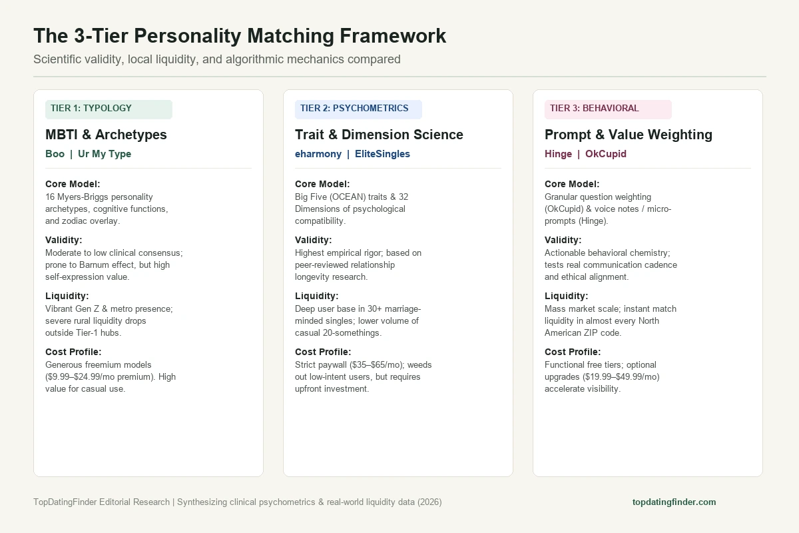Click "Liquidity:" label in Tier 1 card
This screenshot has width=799, height=533.
click(x=67, y=296)
